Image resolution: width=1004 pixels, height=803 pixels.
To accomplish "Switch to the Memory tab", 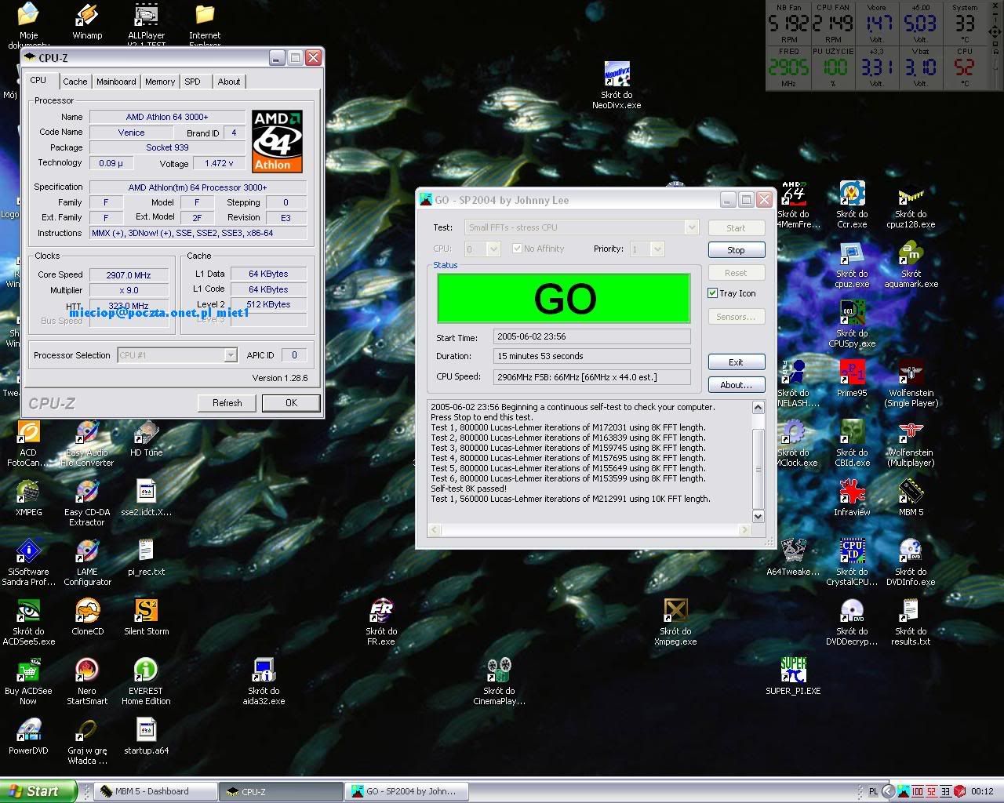I will (160, 82).
